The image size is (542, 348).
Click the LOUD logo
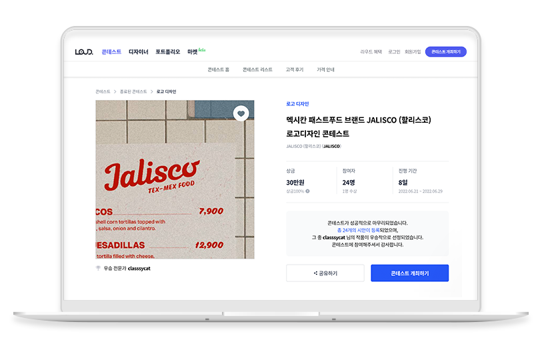tap(84, 52)
